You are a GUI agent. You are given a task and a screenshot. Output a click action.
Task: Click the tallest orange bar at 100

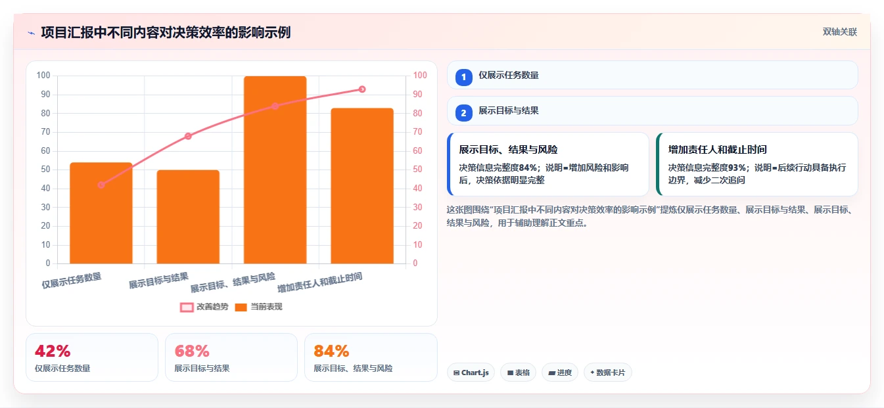tap(275, 170)
